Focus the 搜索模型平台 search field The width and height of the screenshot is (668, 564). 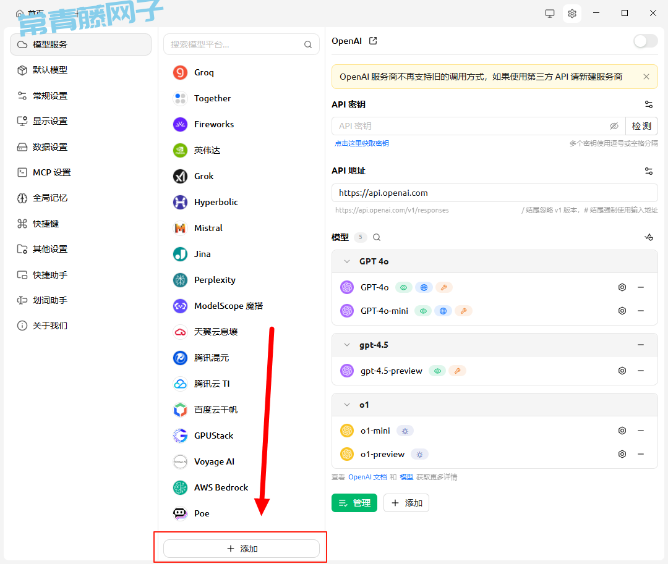tap(242, 44)
